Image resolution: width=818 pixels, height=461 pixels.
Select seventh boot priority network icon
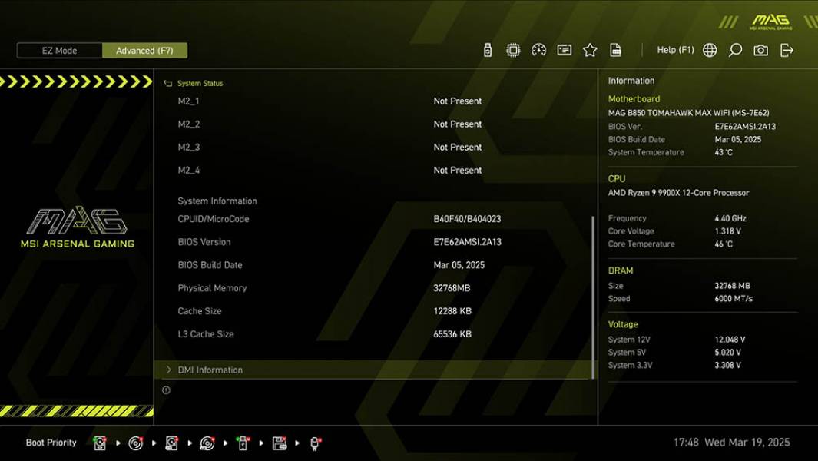pos(315,443)
